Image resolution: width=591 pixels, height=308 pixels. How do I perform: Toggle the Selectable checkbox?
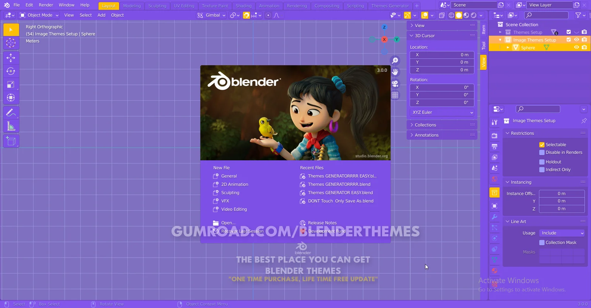pos(542,145)
